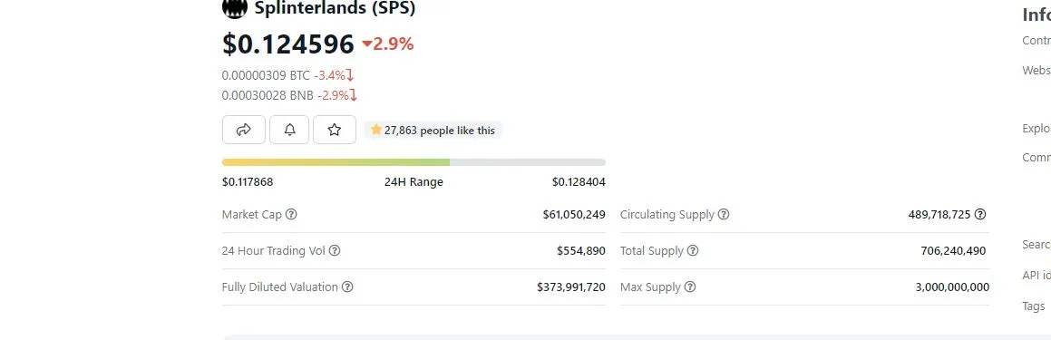Screen dimensions: 1051x340
Task: Click the 3,000,000,000 max supply value
Action: tap(952, 287)
